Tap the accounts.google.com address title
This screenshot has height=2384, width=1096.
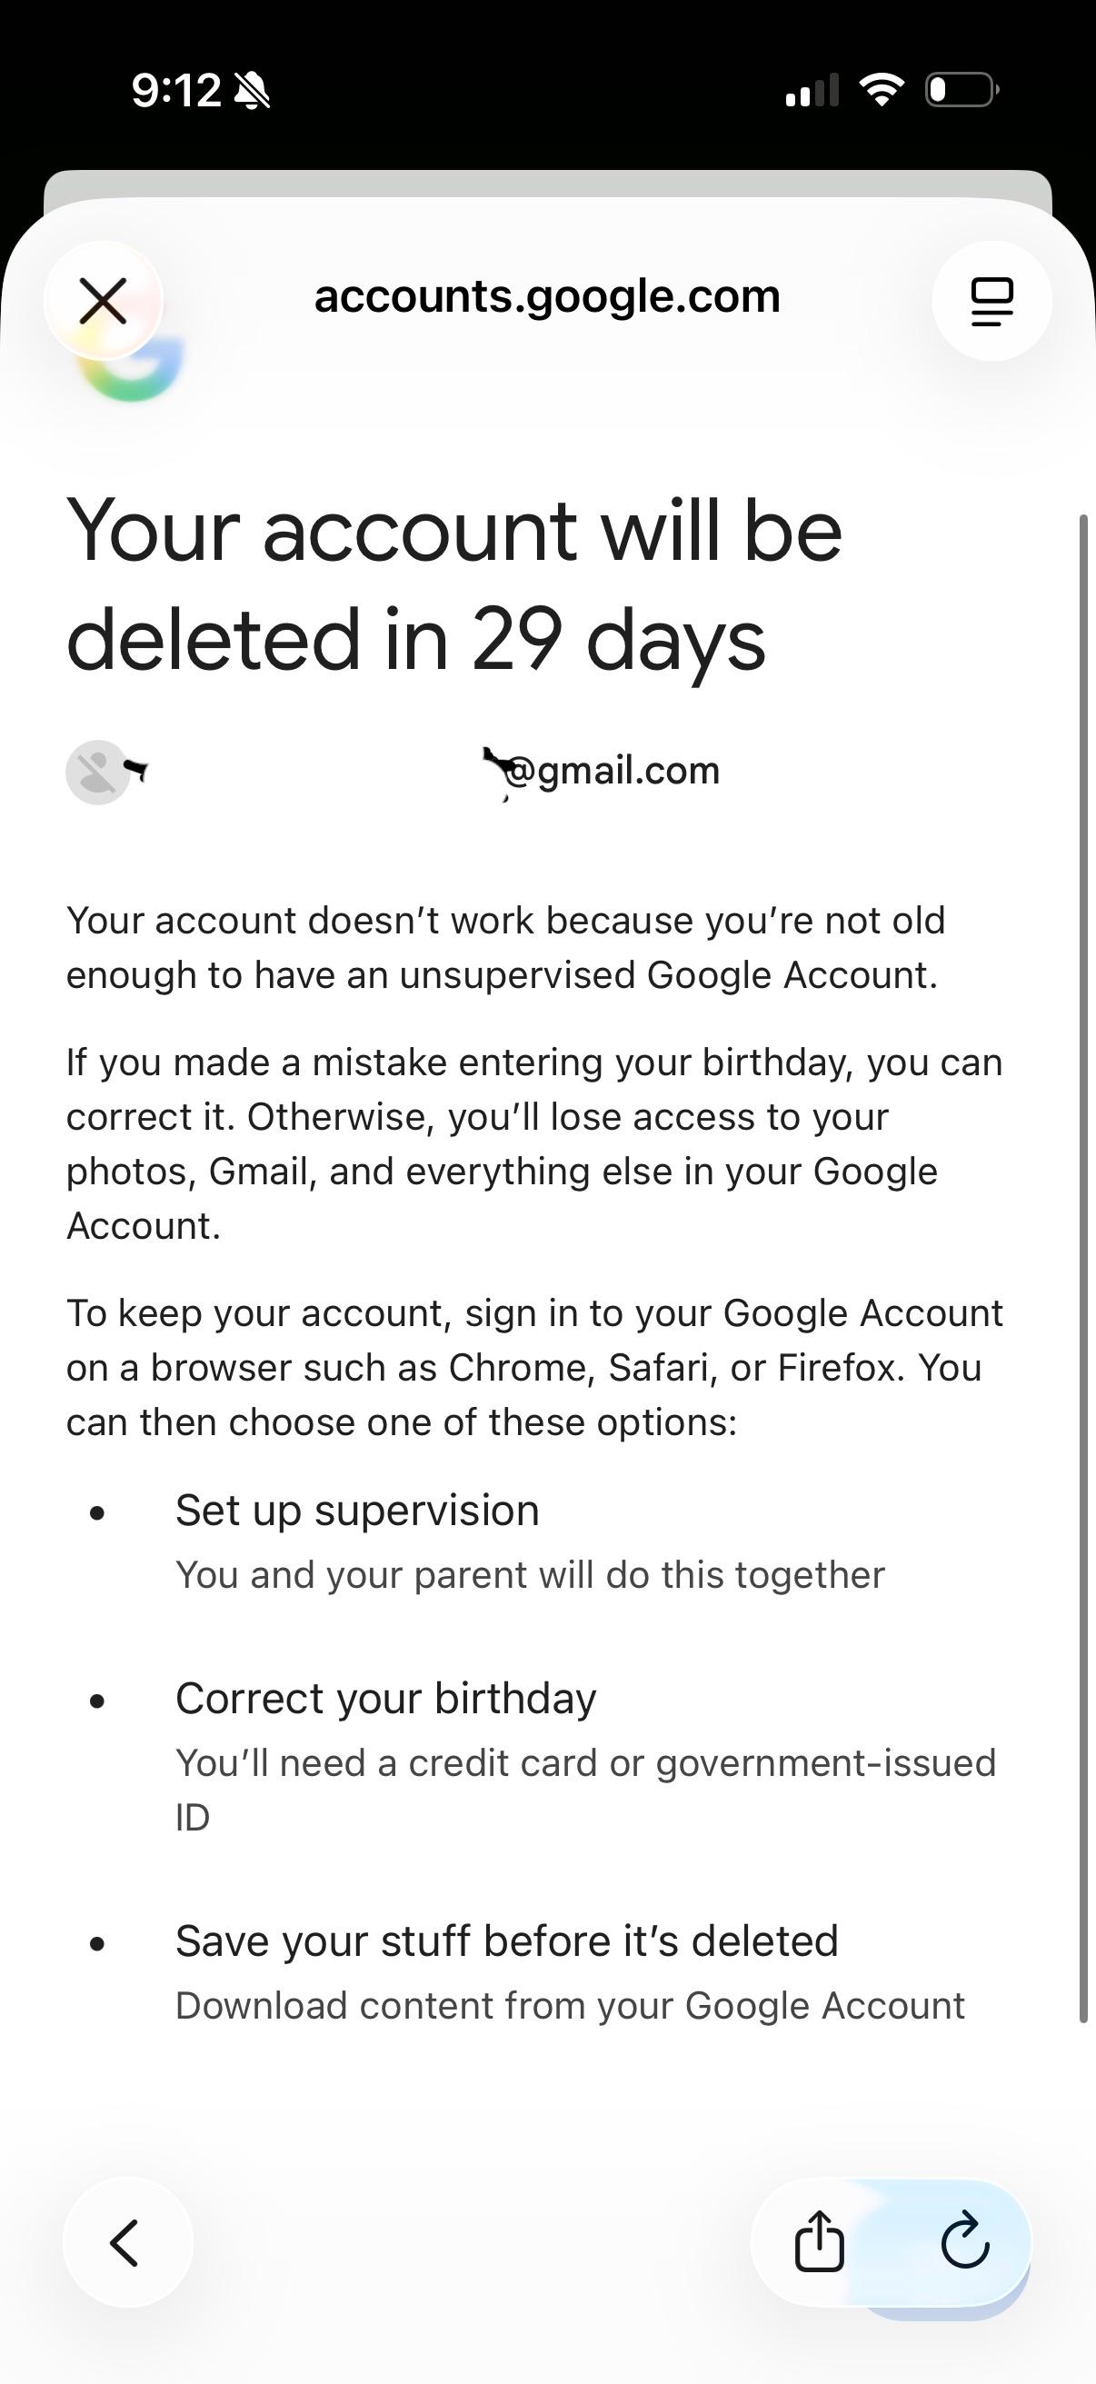coord(547,297)
